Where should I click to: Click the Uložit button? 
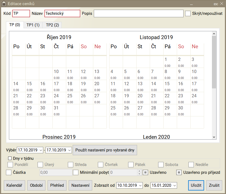coord(196,185)
